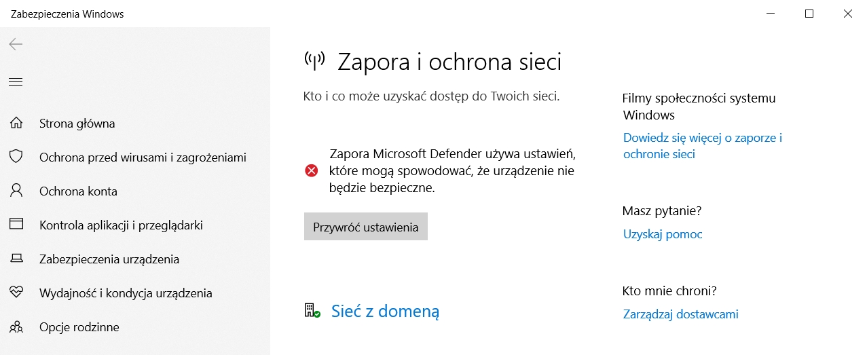Click the Zarządzaj dostawcami link
The height and width of the screenshot is (355, 867).
[x=680, y=314]
